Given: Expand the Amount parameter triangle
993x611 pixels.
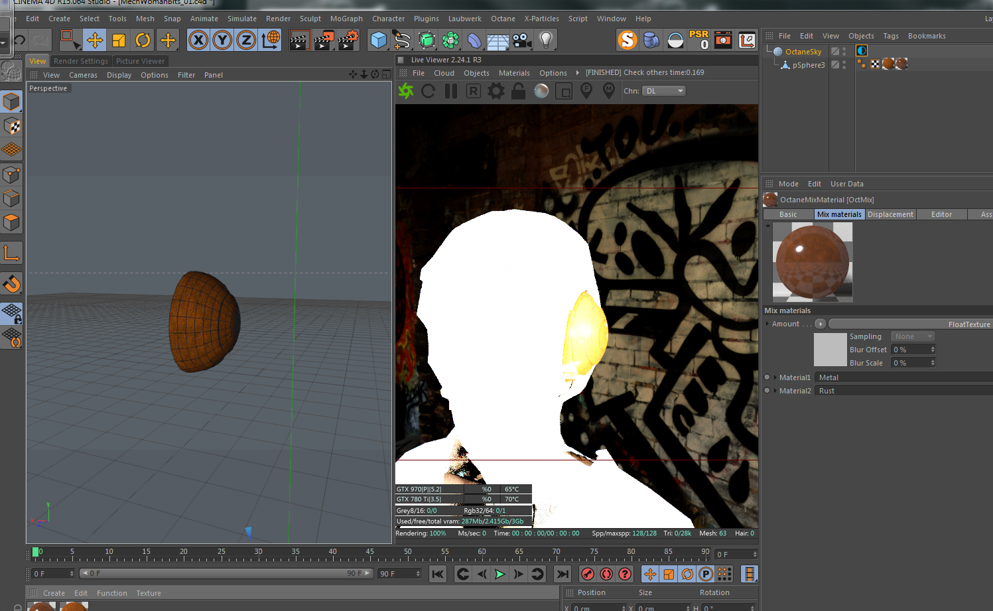Looking at the screenshot, I should pyautogui.click(x=767, y=324).
